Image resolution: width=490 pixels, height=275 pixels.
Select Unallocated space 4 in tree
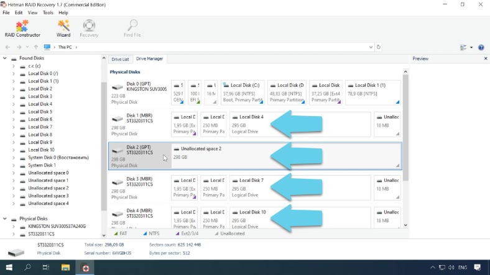(x=49, y=203)
